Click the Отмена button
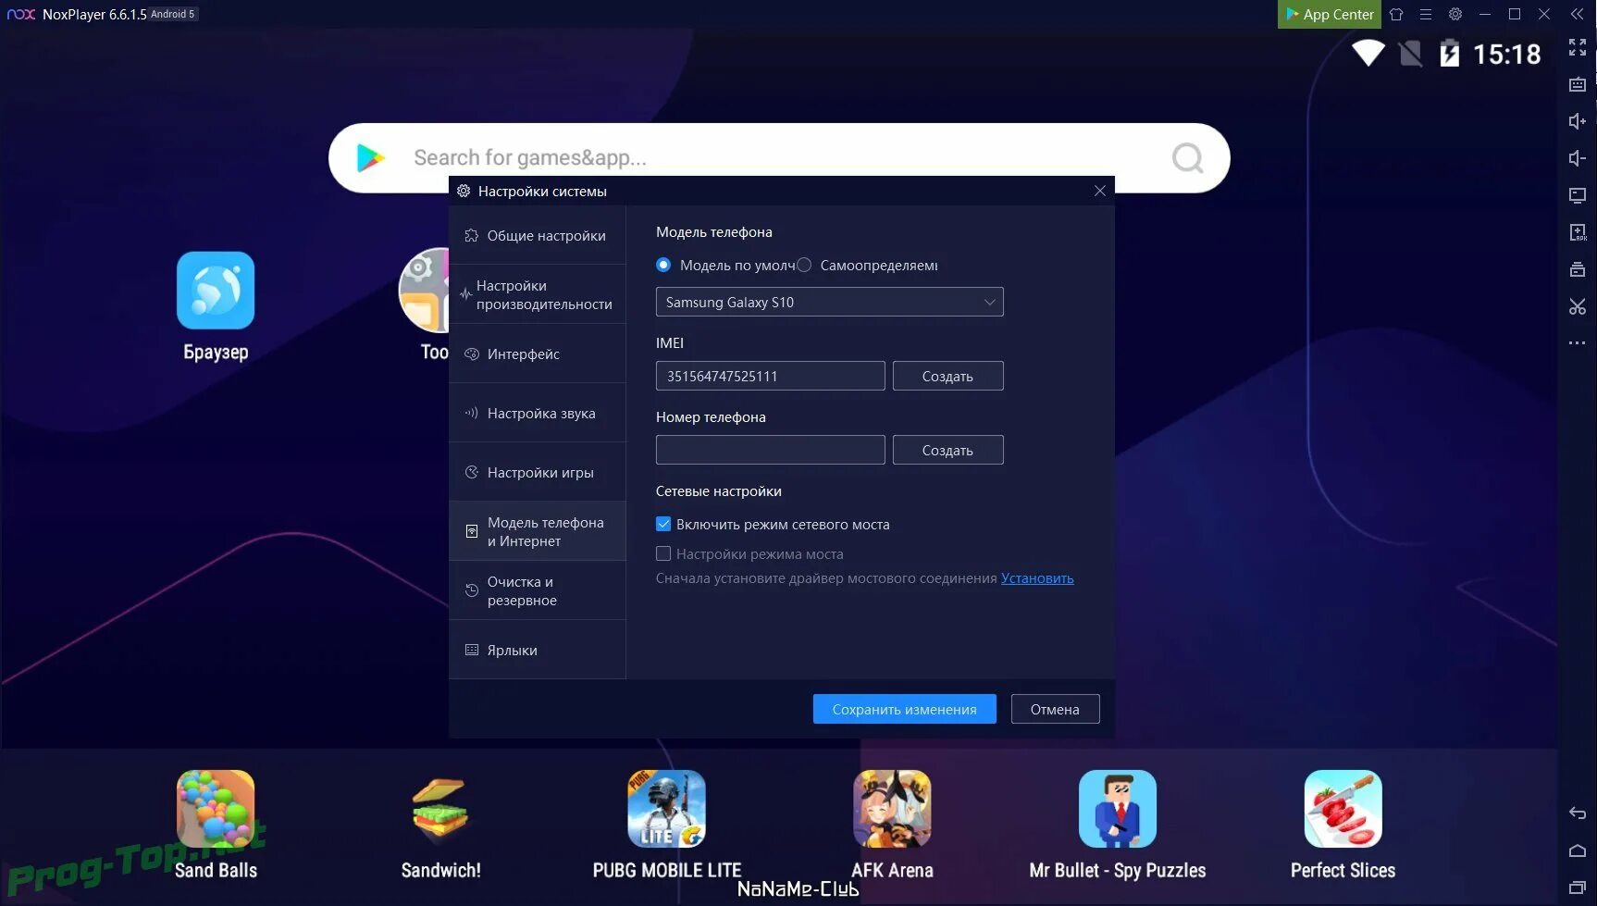Image resolution: width=1597 pixels, height=906 pixels. [x=1055, y=710]
